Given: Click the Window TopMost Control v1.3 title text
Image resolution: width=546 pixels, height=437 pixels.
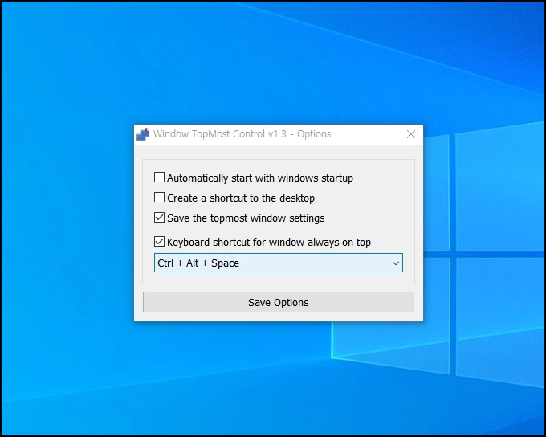Looking at the screenshot, I should click(242, 134).
